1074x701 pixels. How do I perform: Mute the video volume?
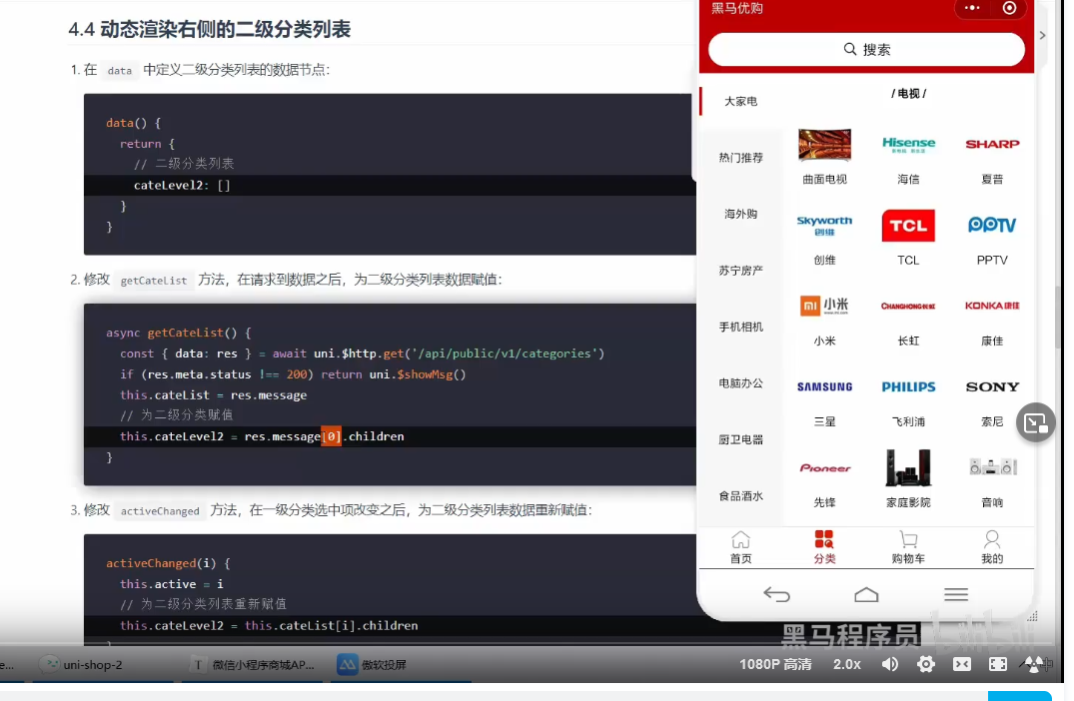pyautogui.click(x=890, y=664)
